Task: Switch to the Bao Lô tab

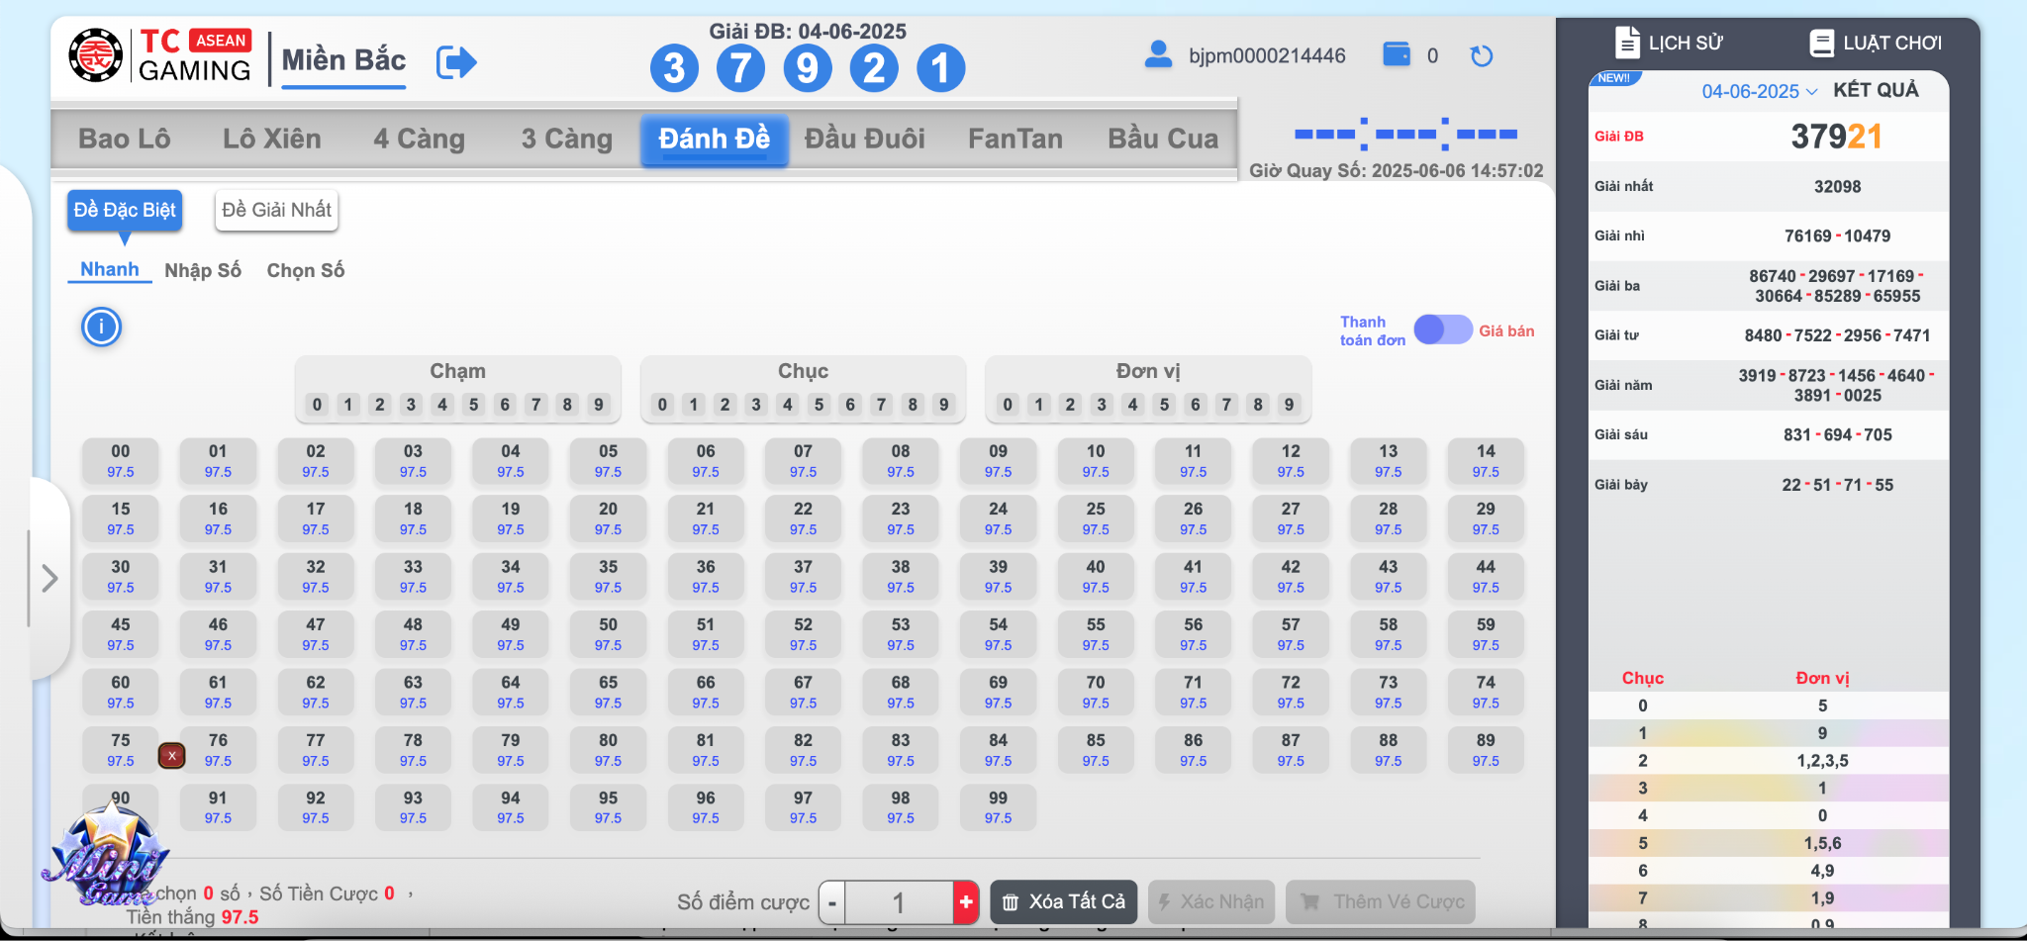Action: click(124, 139)
